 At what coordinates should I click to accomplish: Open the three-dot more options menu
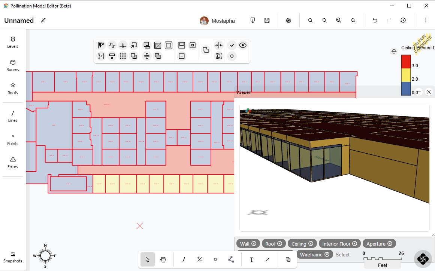tap(426, 20)
